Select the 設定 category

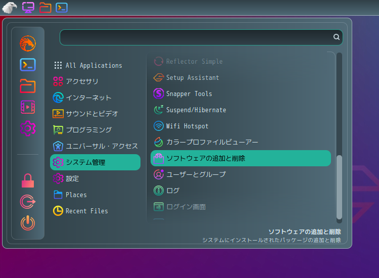pos(95,178)
